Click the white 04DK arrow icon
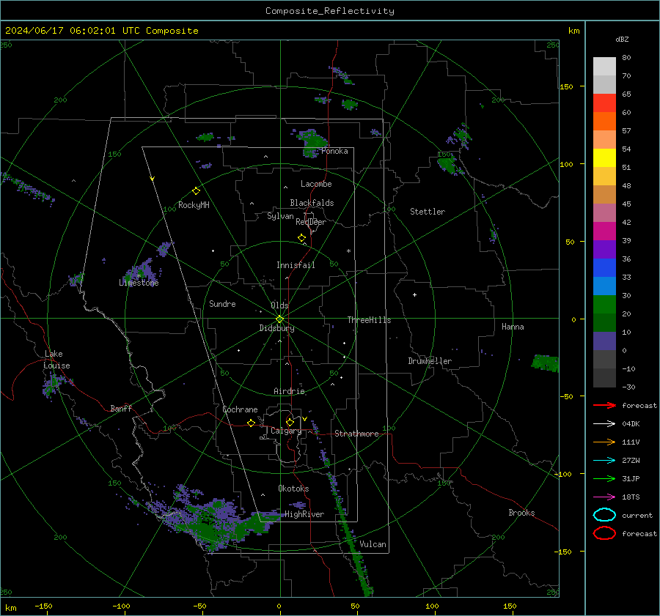This screenshot has width=660, height=616. (604, 424)
